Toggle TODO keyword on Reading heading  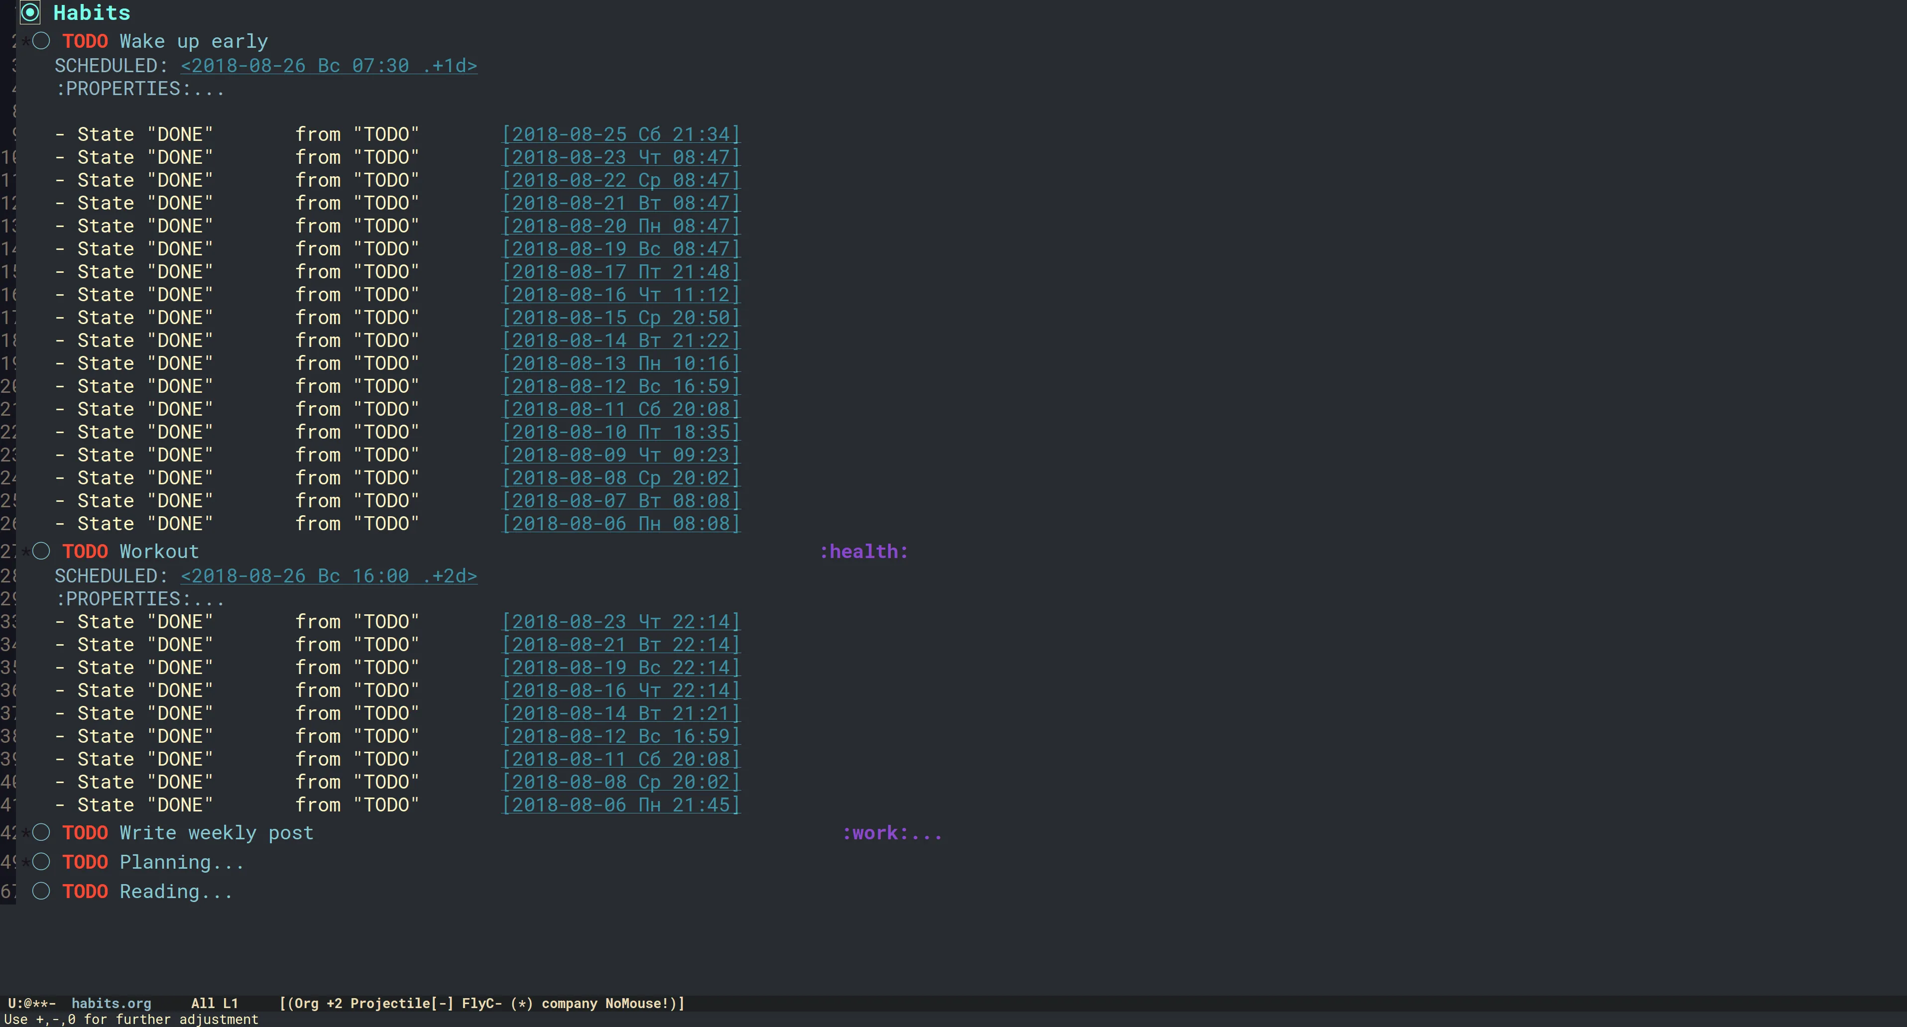(x=85, y=892)
